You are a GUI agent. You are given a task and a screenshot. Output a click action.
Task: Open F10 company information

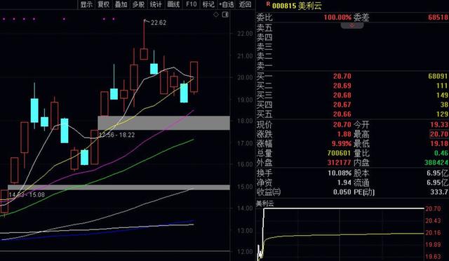point(191,4)
